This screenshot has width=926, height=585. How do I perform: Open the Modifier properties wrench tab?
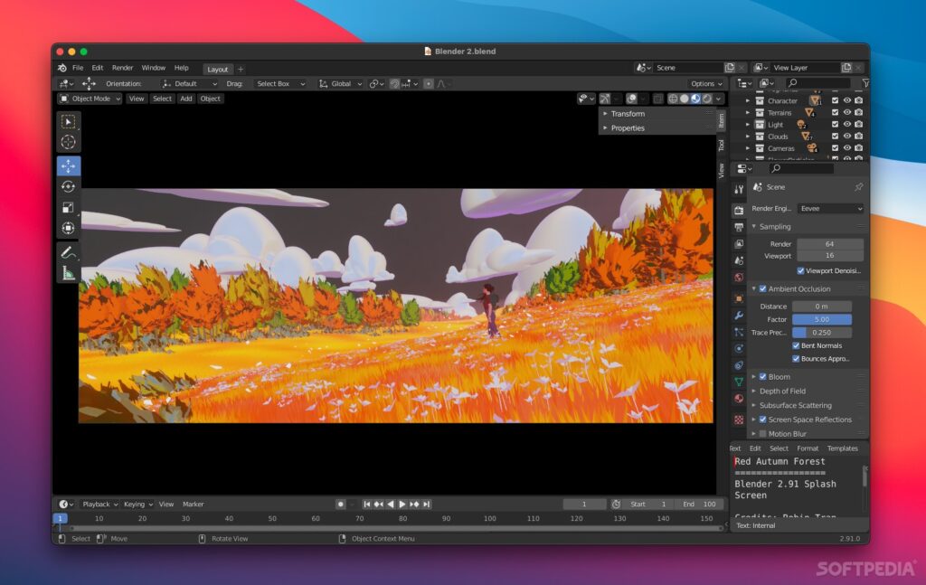pos(739,316)
